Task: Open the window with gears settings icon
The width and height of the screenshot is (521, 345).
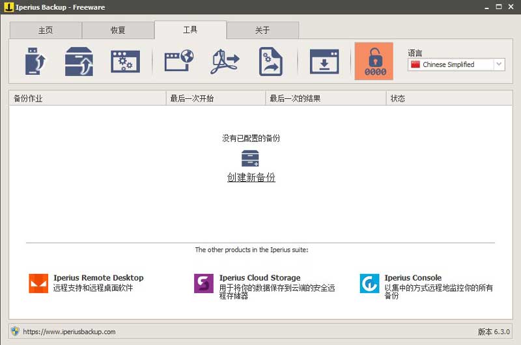Action: tap(125, 61)
